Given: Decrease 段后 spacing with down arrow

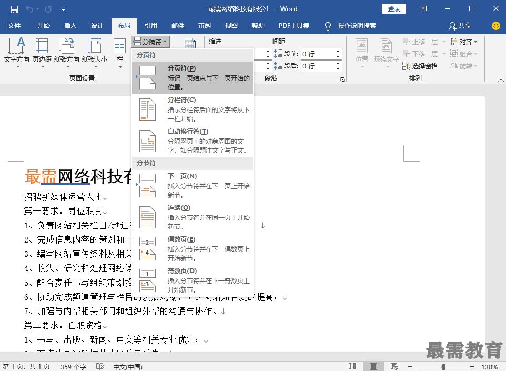Looking at the screenshot, I should (338, 69).
